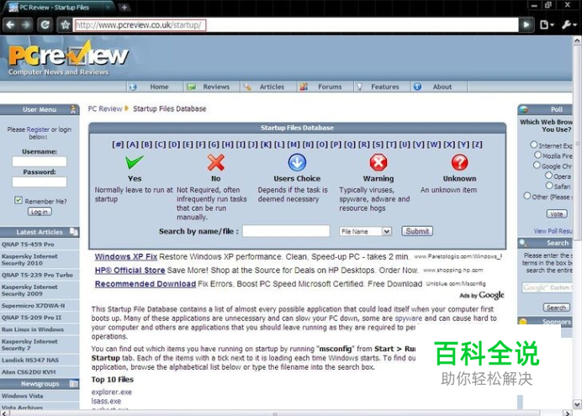Select the Internet Explorer poll option
This screenshot has height=416, width=582.
click(x=534, y=145)
